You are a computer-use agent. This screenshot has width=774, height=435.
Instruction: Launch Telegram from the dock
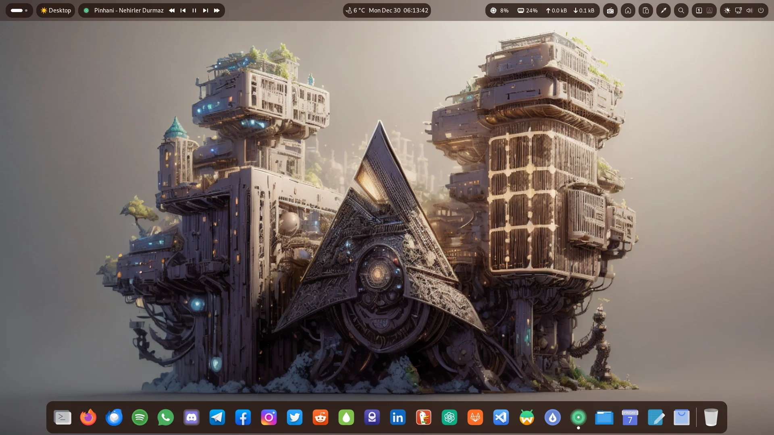click(x=217, y=417)
